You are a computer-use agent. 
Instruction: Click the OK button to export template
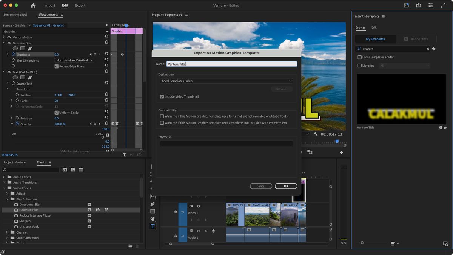coord(286,186)
